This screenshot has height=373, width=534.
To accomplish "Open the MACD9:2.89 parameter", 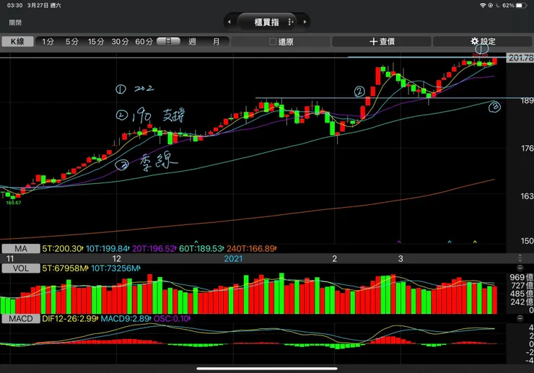I will pos(126,319).
